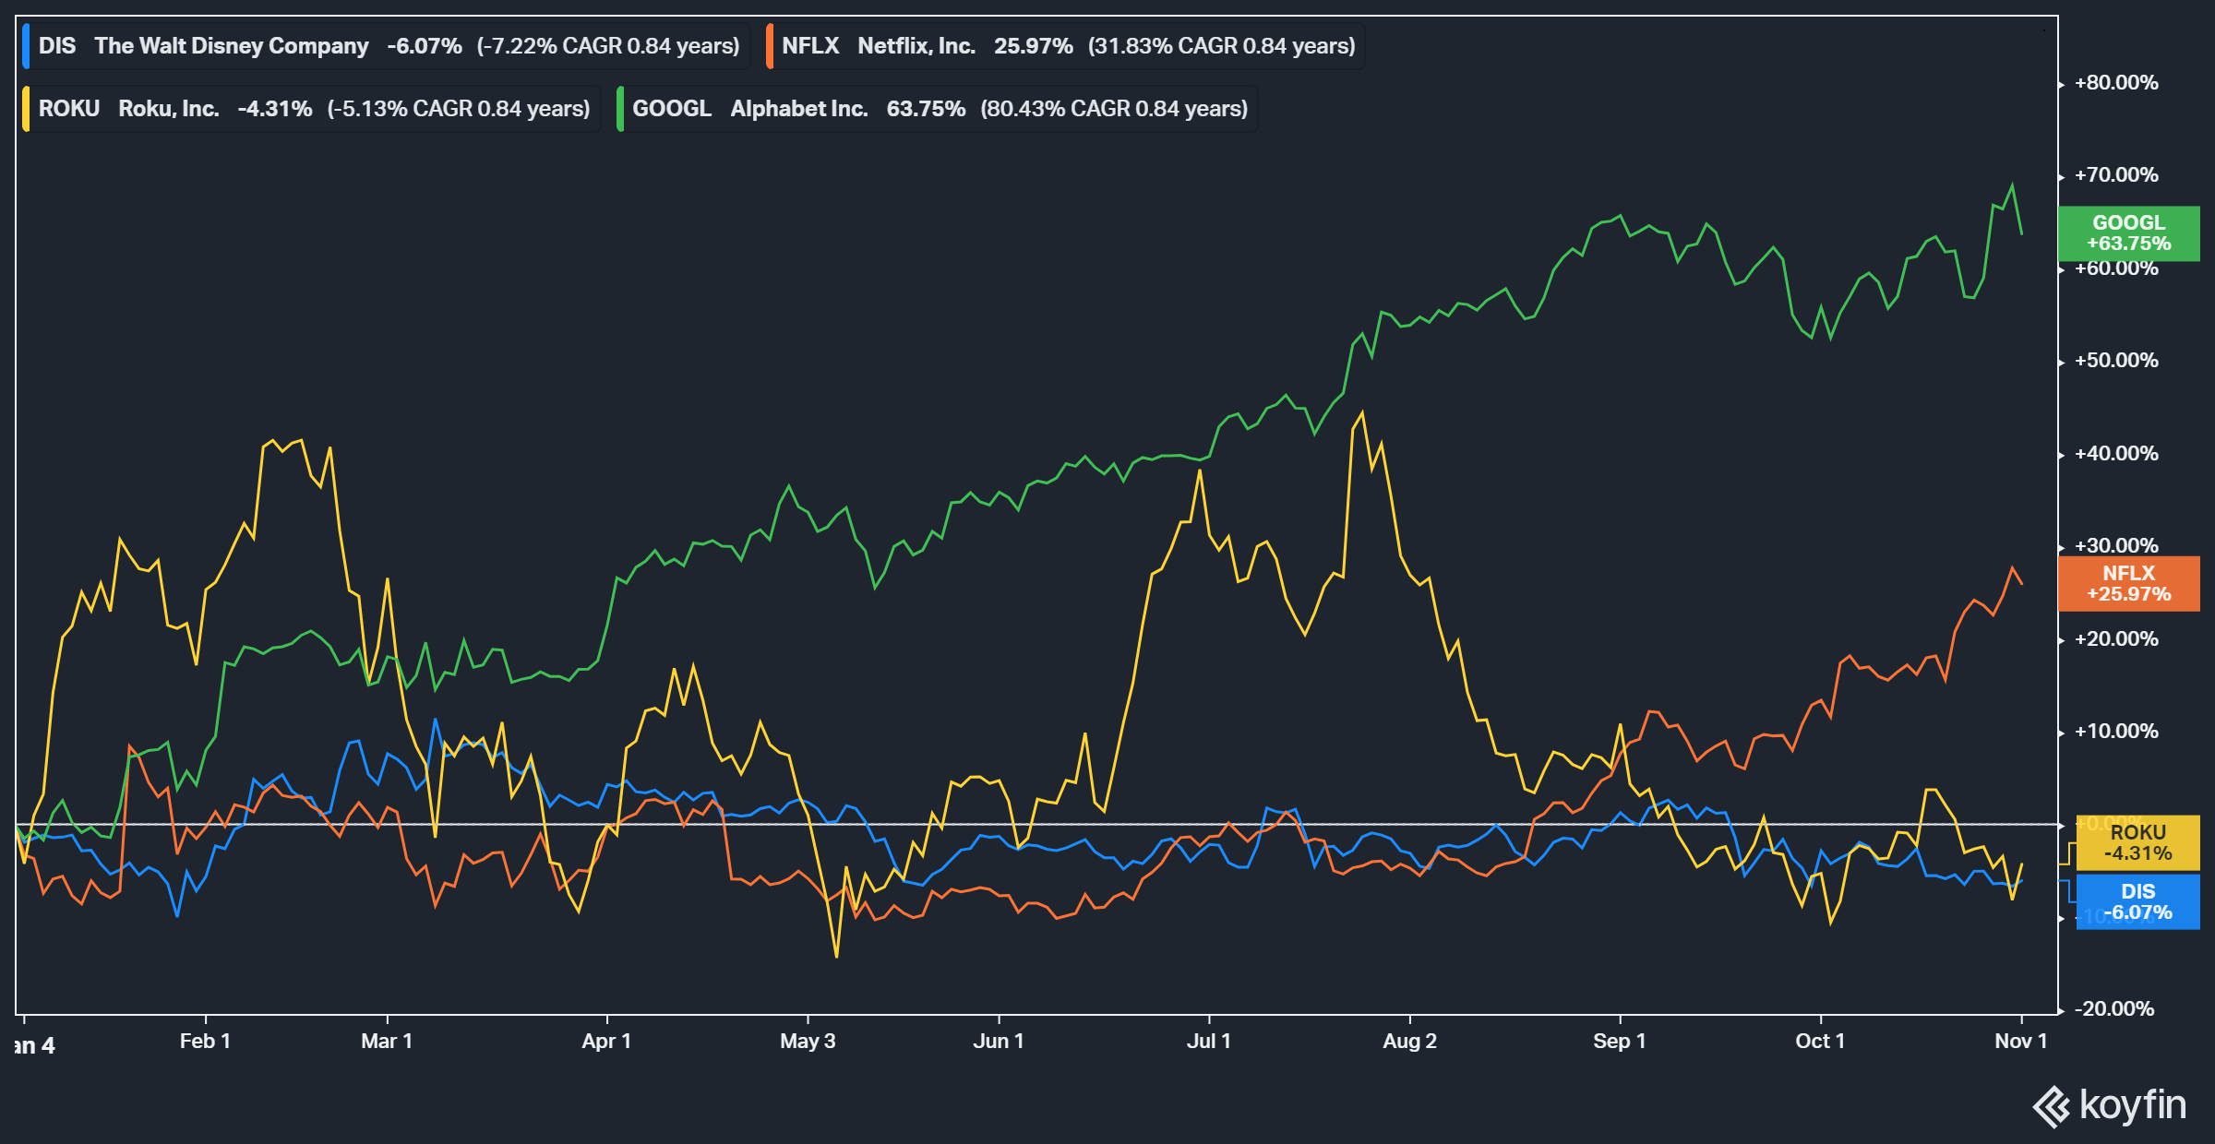Image resolution: width=2215 pixels, height=1144 pixels.
Task: Click the DIS Walt Disney Company legend entry
Action: pyautogui.click(x=386, y=46)
